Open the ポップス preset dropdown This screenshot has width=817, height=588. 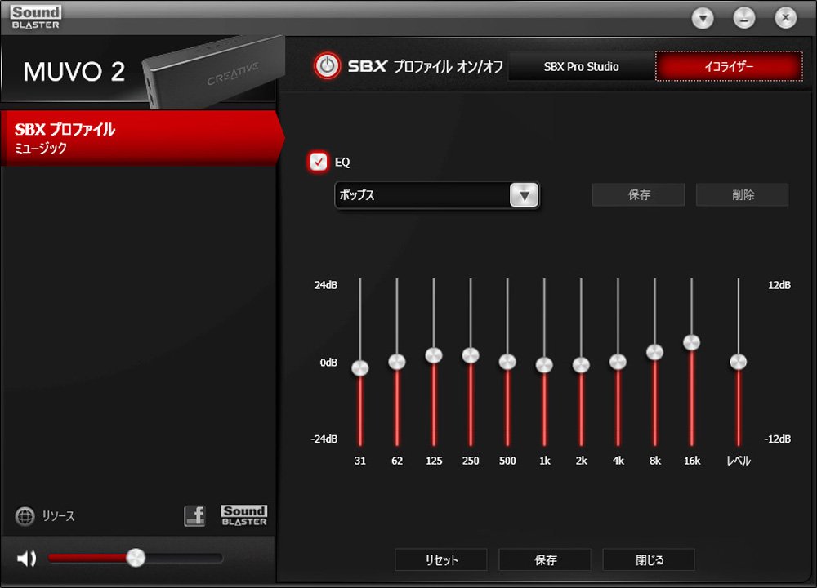coord(436,195)
